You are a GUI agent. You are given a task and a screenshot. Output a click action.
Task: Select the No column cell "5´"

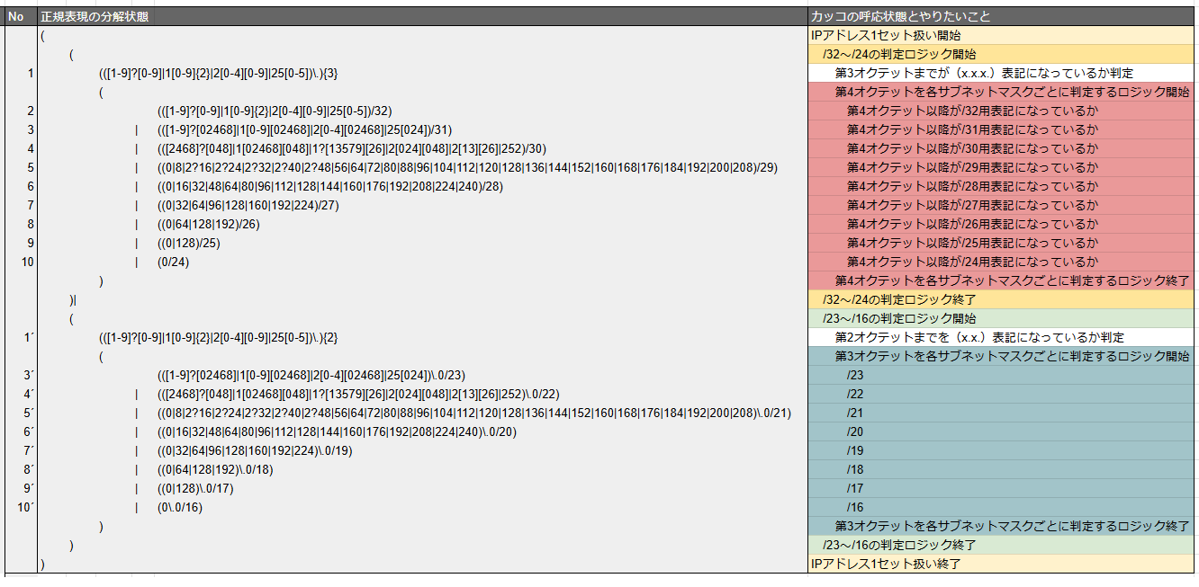coord(21,414)
